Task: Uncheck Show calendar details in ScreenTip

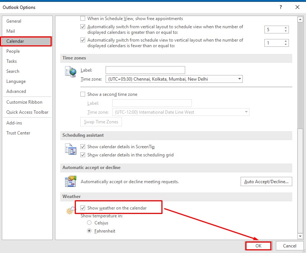Action: pos(83,147)
